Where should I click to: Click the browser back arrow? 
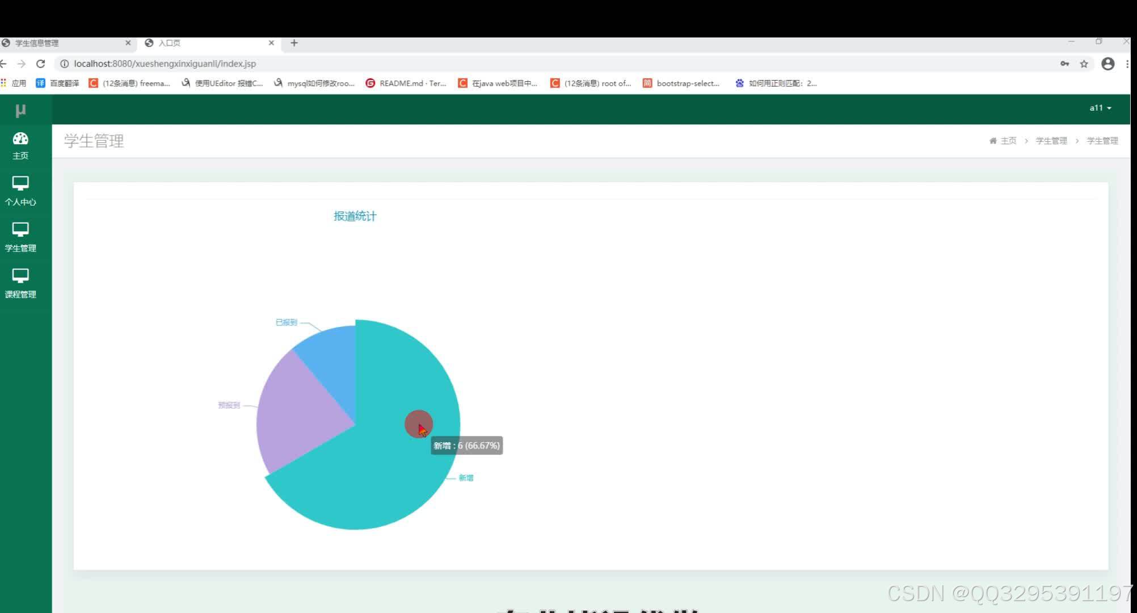click(x=4, y=64)
